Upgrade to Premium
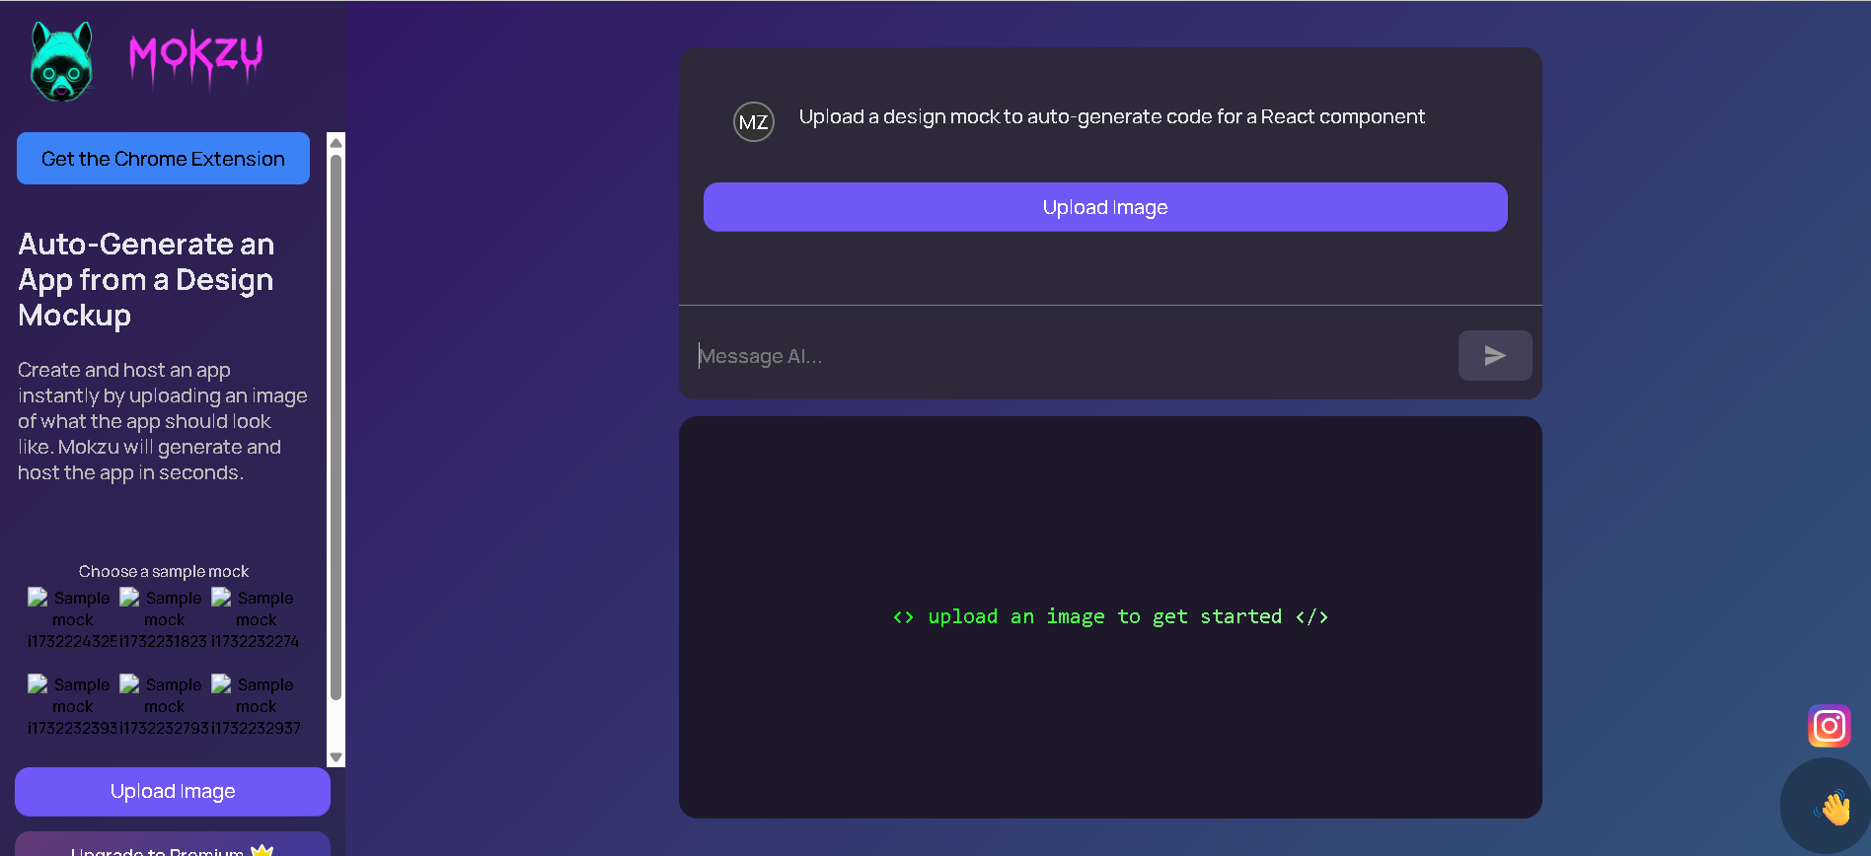 (x=173, y=846)
